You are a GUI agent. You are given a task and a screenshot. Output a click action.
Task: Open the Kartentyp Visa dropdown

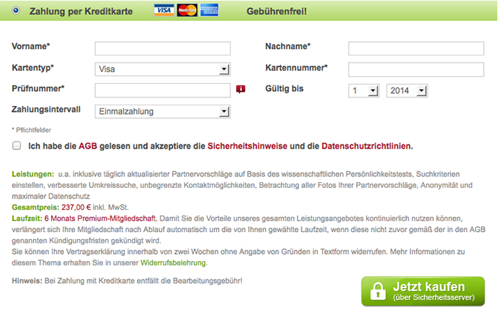tap(163, 69)
